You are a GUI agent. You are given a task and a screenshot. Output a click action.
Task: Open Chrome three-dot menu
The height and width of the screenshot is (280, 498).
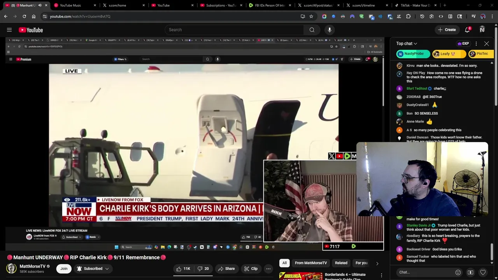click(x=492, y=16)
